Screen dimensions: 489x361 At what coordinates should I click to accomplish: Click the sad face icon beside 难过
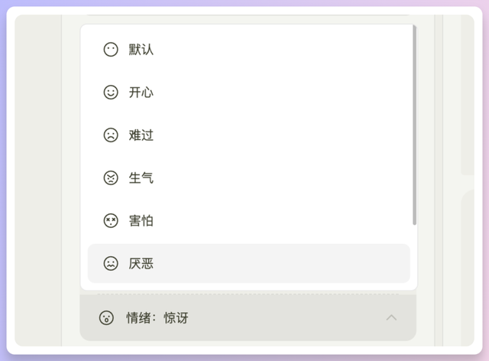(111, 135)
